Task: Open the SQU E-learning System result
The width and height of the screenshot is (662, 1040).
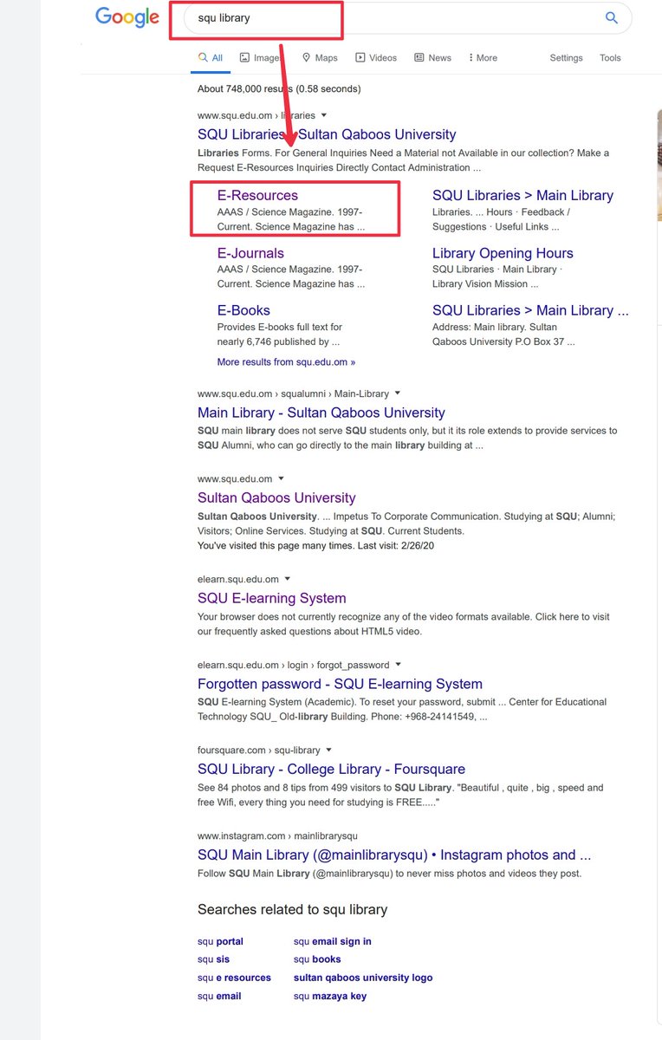Action: (272, 598)
